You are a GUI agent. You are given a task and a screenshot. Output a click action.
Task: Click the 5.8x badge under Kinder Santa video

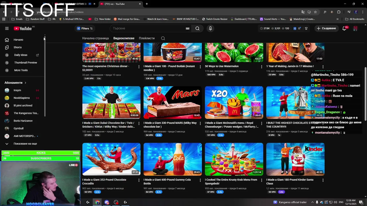[281, 192]
